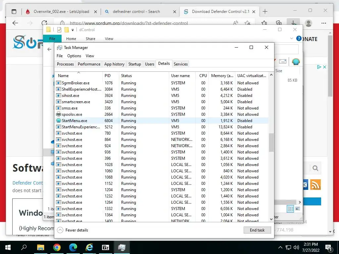Open Explorer File ribbon tab
The height and width of the screenshot is (254, 339).
click(x=52, y=39)
